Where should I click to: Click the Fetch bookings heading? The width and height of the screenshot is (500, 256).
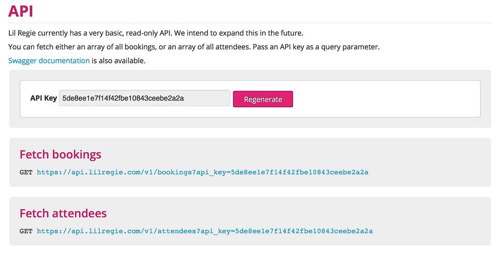(x=60, y=155)
